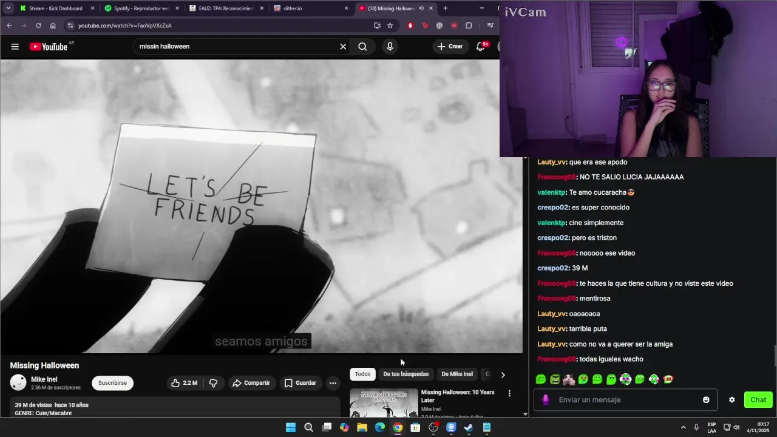Save the video with Guardar
Image resolution: width=777 pixels, height=437 pixels.
pyautogui.click(x=300, y=383)
